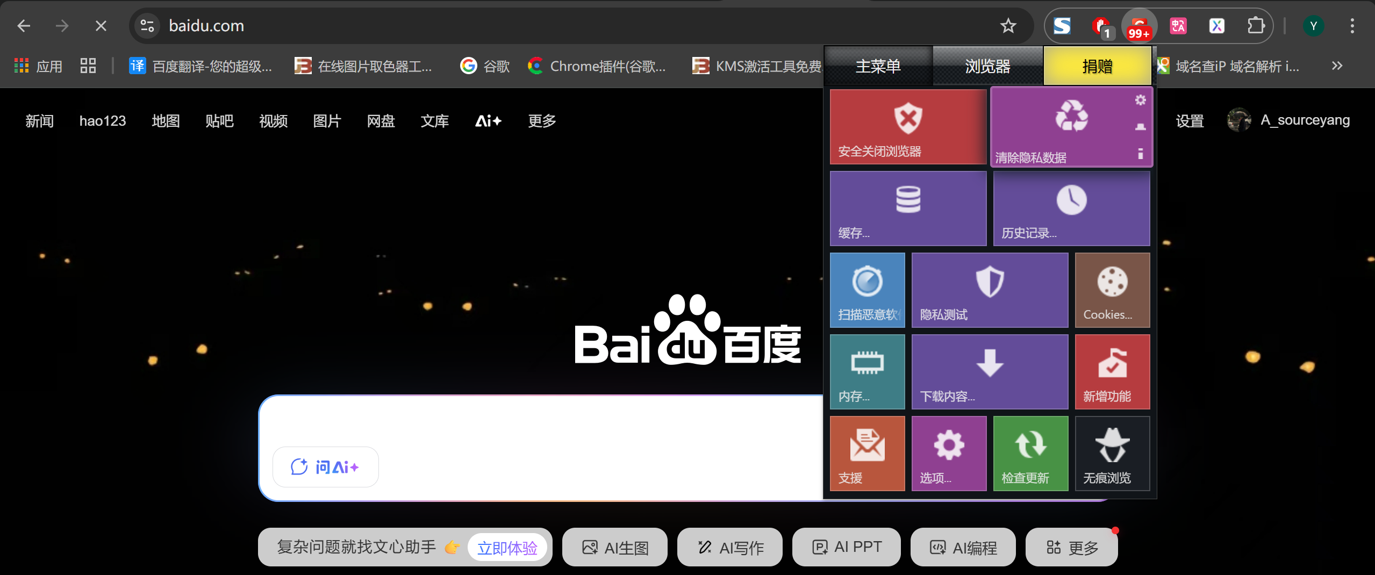The width and height of the screenshot is (1375, 575).
Task: Open the 选项 options tile
Action: (x=948, y=453)
